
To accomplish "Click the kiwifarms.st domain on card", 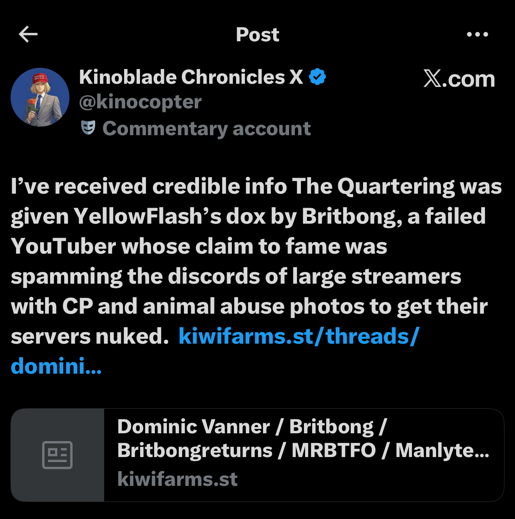I will 178,479.
